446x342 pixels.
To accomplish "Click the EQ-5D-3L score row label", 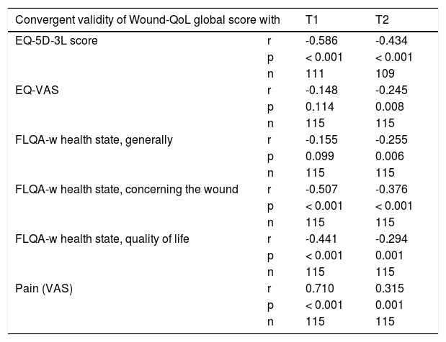I will [56, 40].
